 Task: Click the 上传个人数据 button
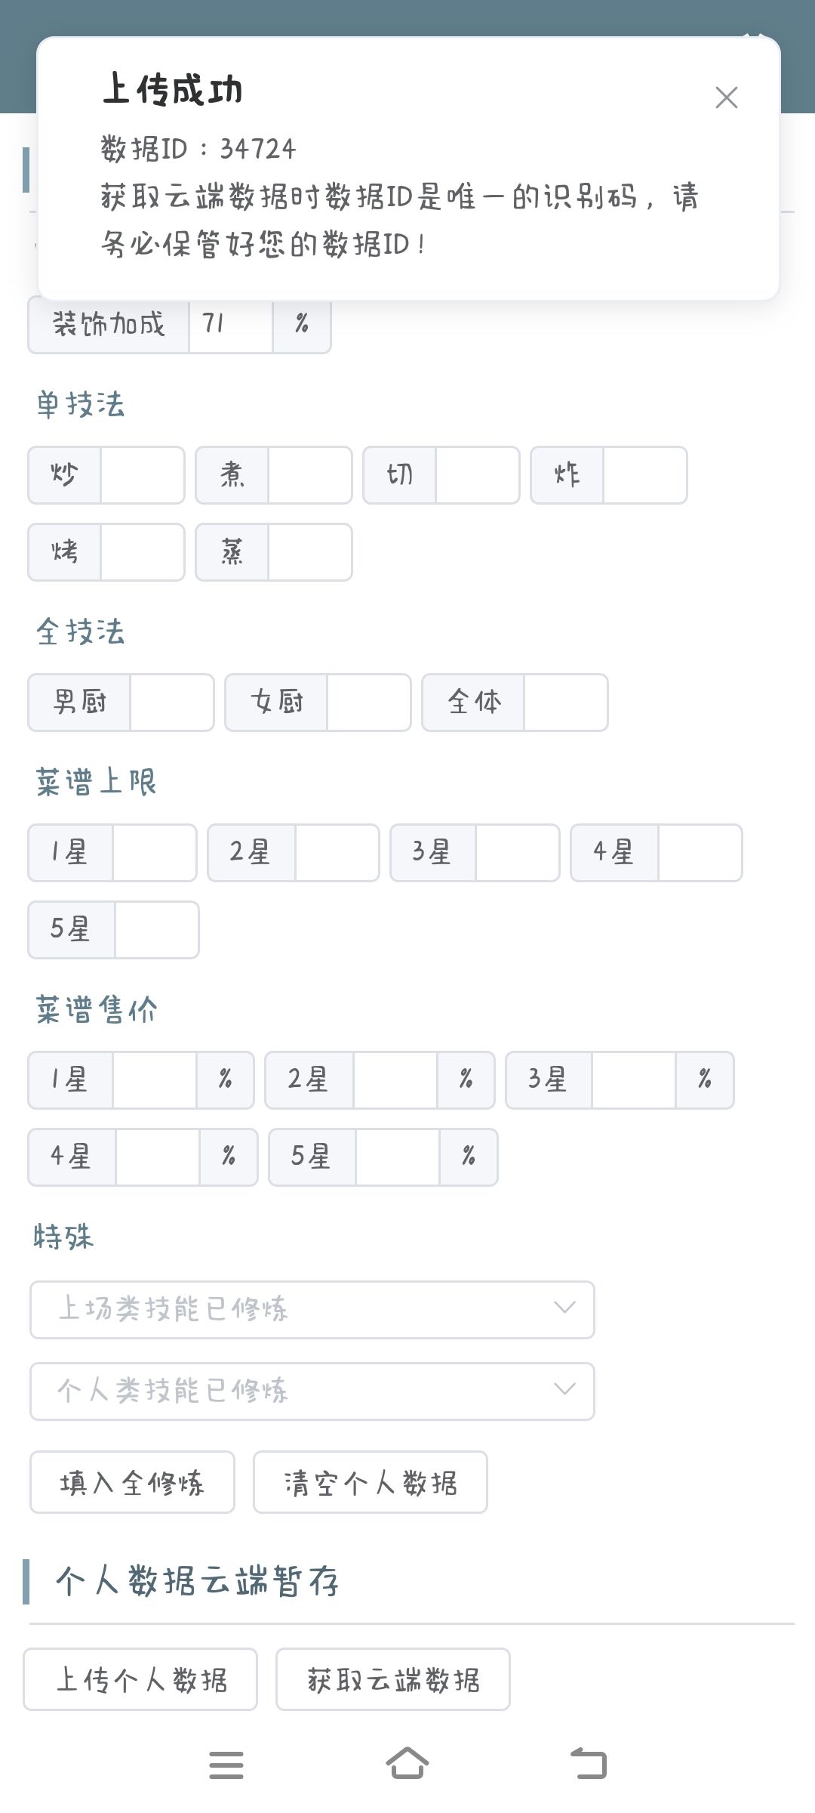click(140, 1679)
